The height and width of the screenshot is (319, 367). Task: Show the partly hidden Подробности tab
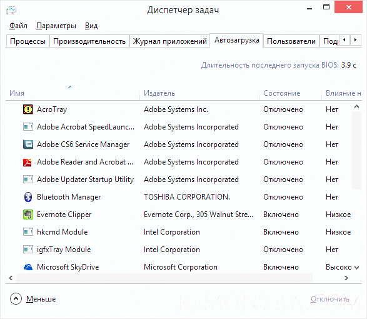(x=329, y=41)
